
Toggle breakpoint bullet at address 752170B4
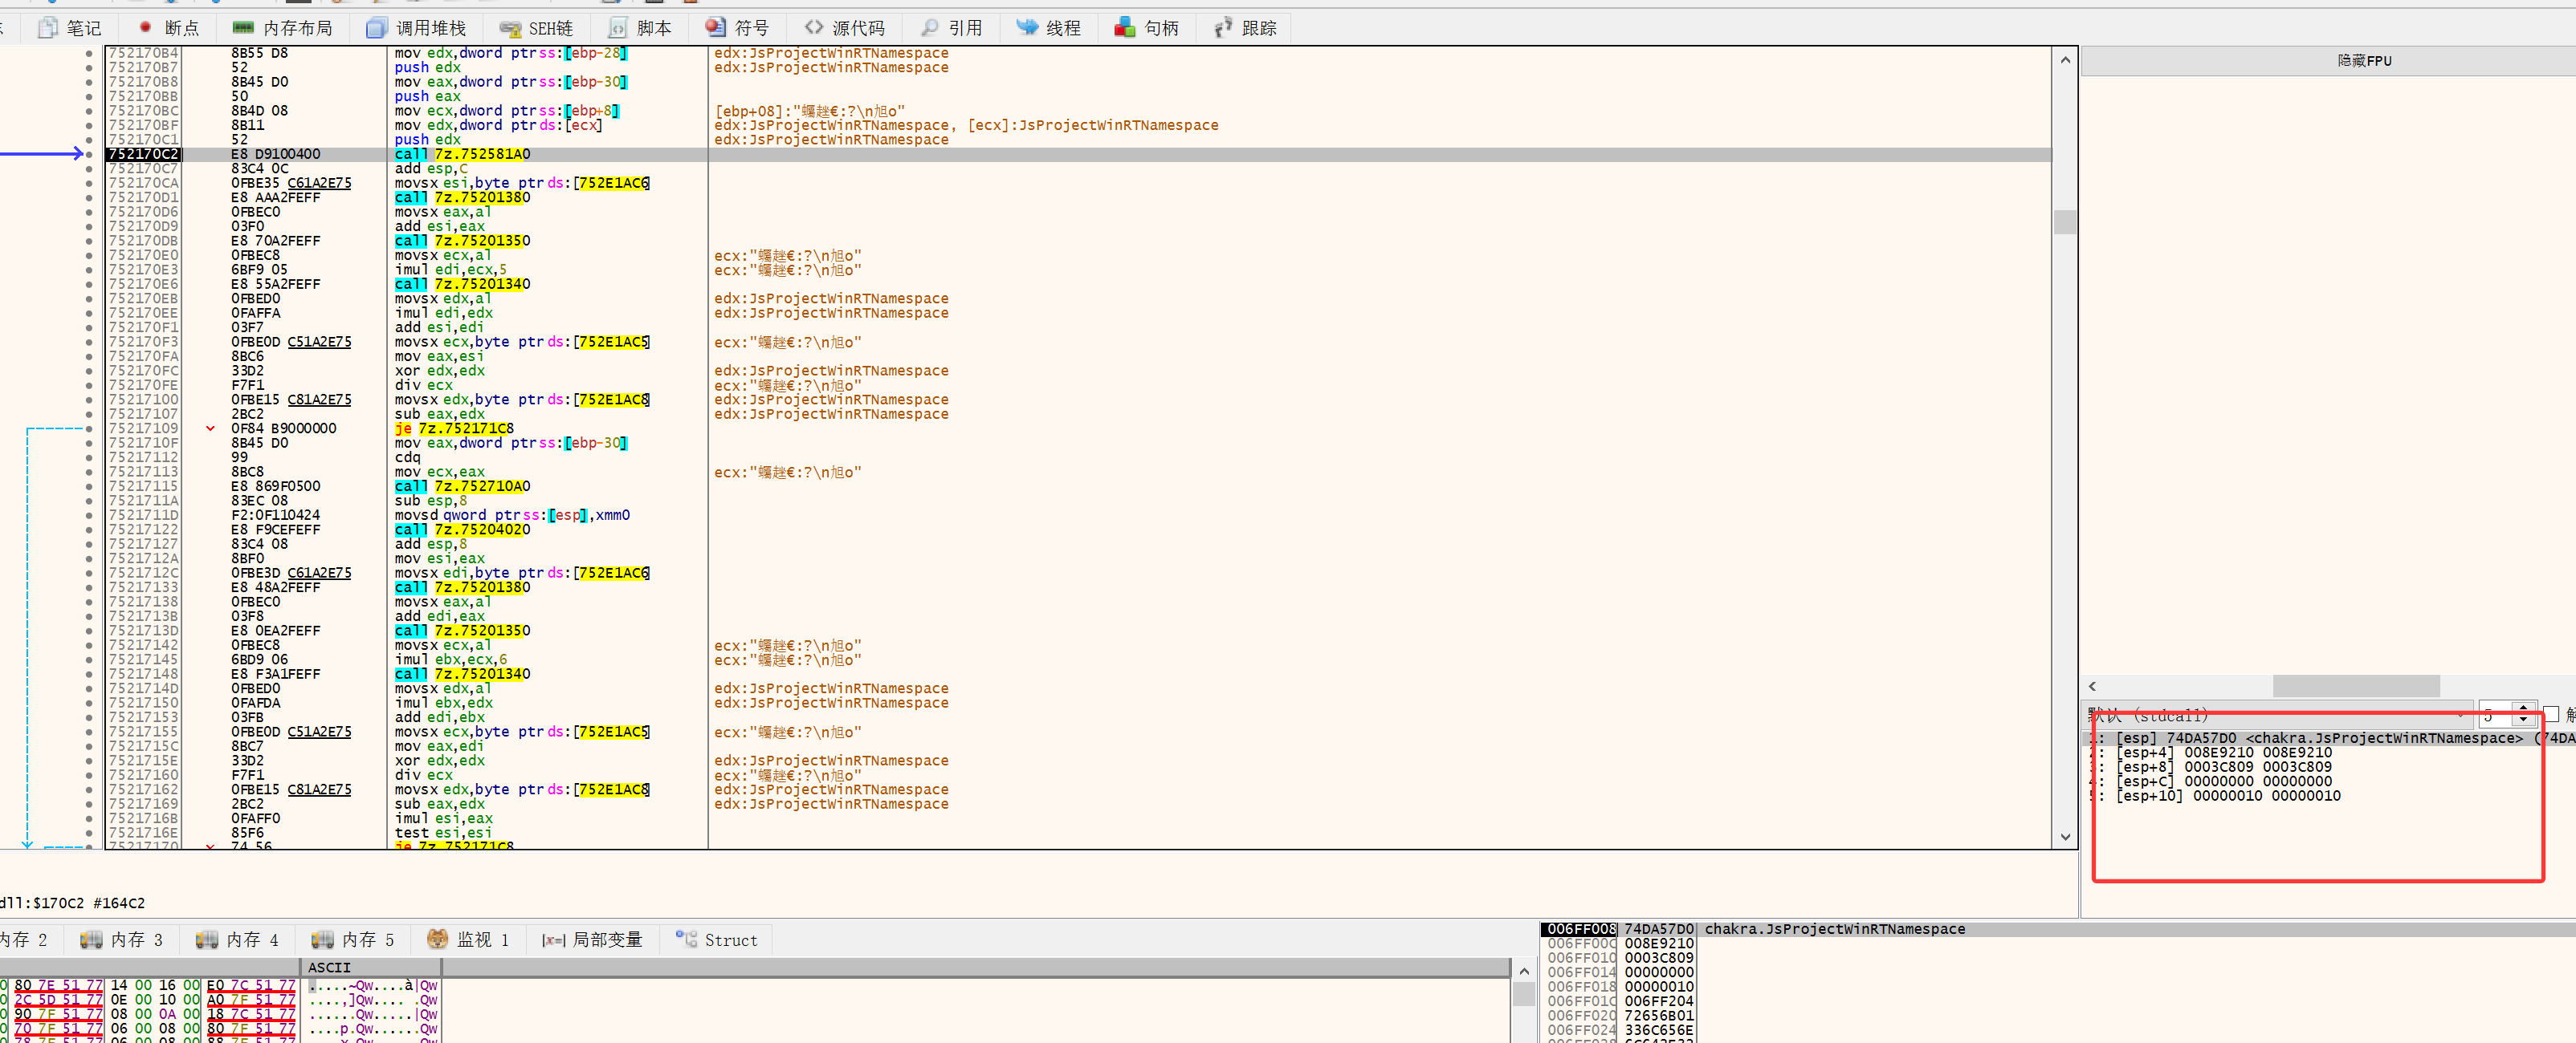(x=89, y=53)
